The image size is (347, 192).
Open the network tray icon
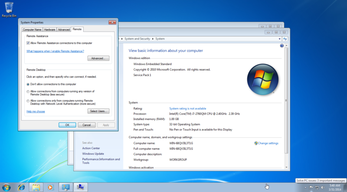317,187
